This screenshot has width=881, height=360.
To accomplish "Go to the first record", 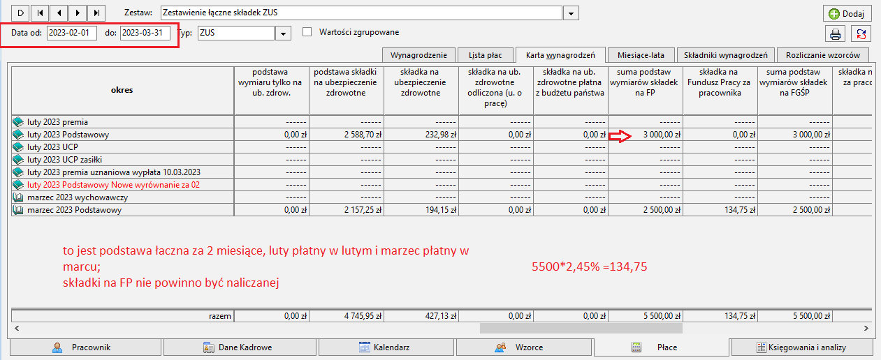I will [x=40, y=13].
